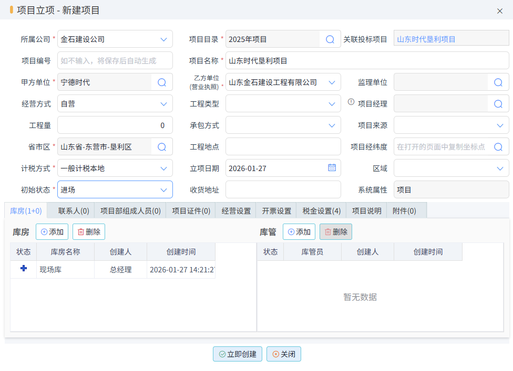The width and height of the screenshot is (513, 371).
Task: Click into the 项目编号 input field
Action: pyautogui.click(x=115, y=61)
